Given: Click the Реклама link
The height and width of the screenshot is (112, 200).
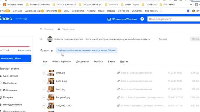Looking at the screenshot, I should (x=163, y=39).
